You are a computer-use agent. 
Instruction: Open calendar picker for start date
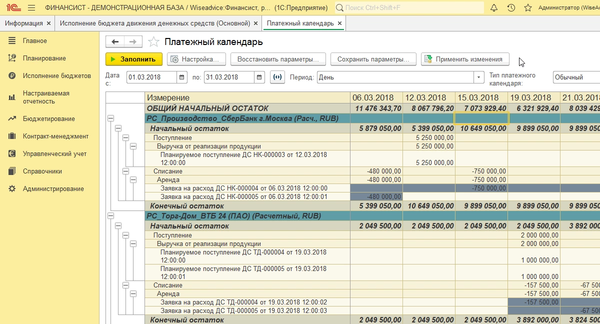pos(182,77)
